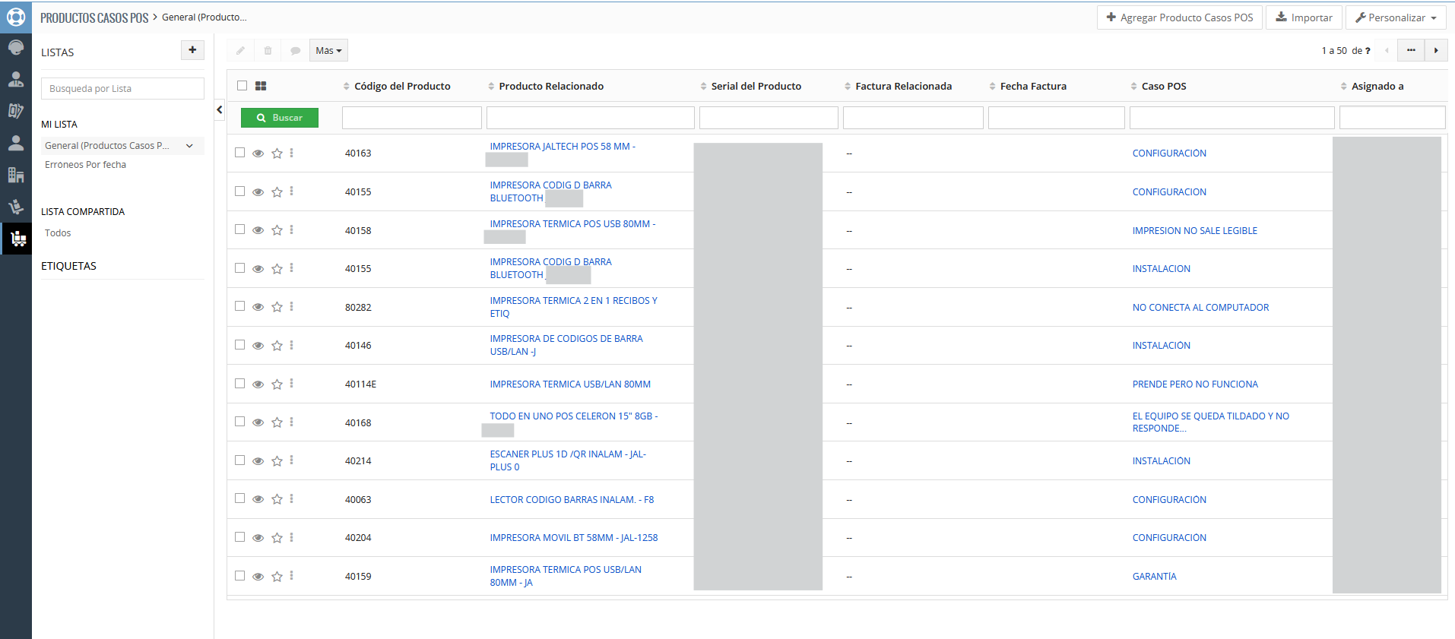This screenshot has height=639, width=1455.
Task: Collapse the lists side panel arrow
Action: pos(220,109)
